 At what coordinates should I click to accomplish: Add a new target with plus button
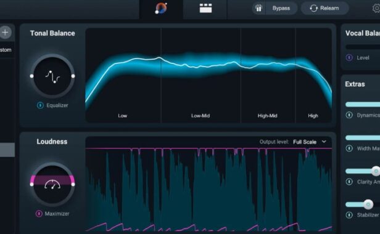(x=6, y=32)
